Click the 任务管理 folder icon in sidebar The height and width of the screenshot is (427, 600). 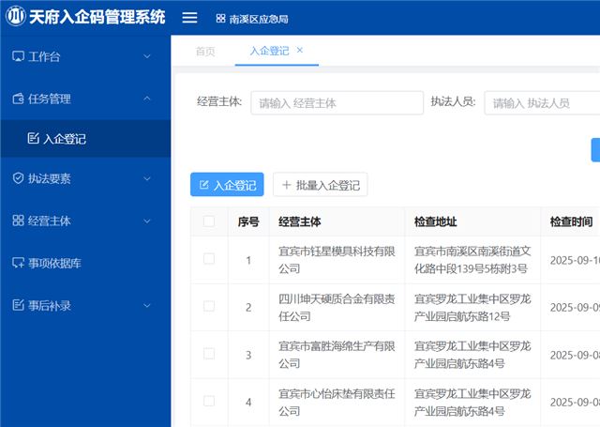(x=18, y=99)
